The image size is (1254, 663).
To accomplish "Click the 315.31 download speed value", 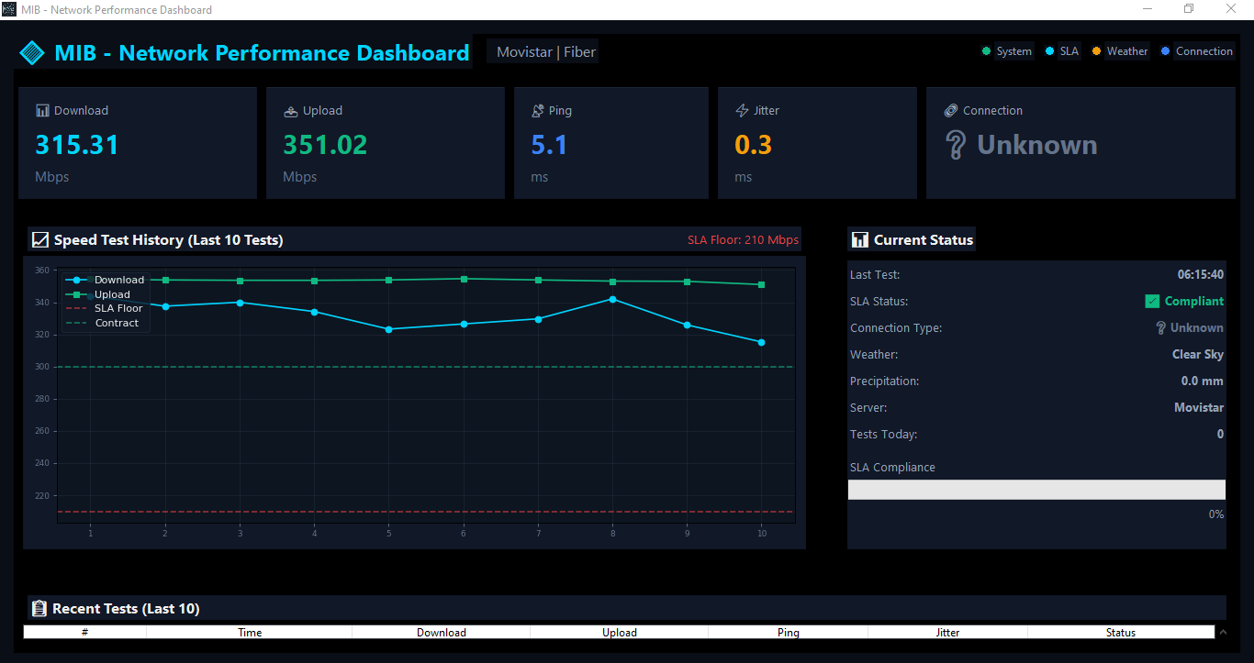I will (x=77, y=145).
